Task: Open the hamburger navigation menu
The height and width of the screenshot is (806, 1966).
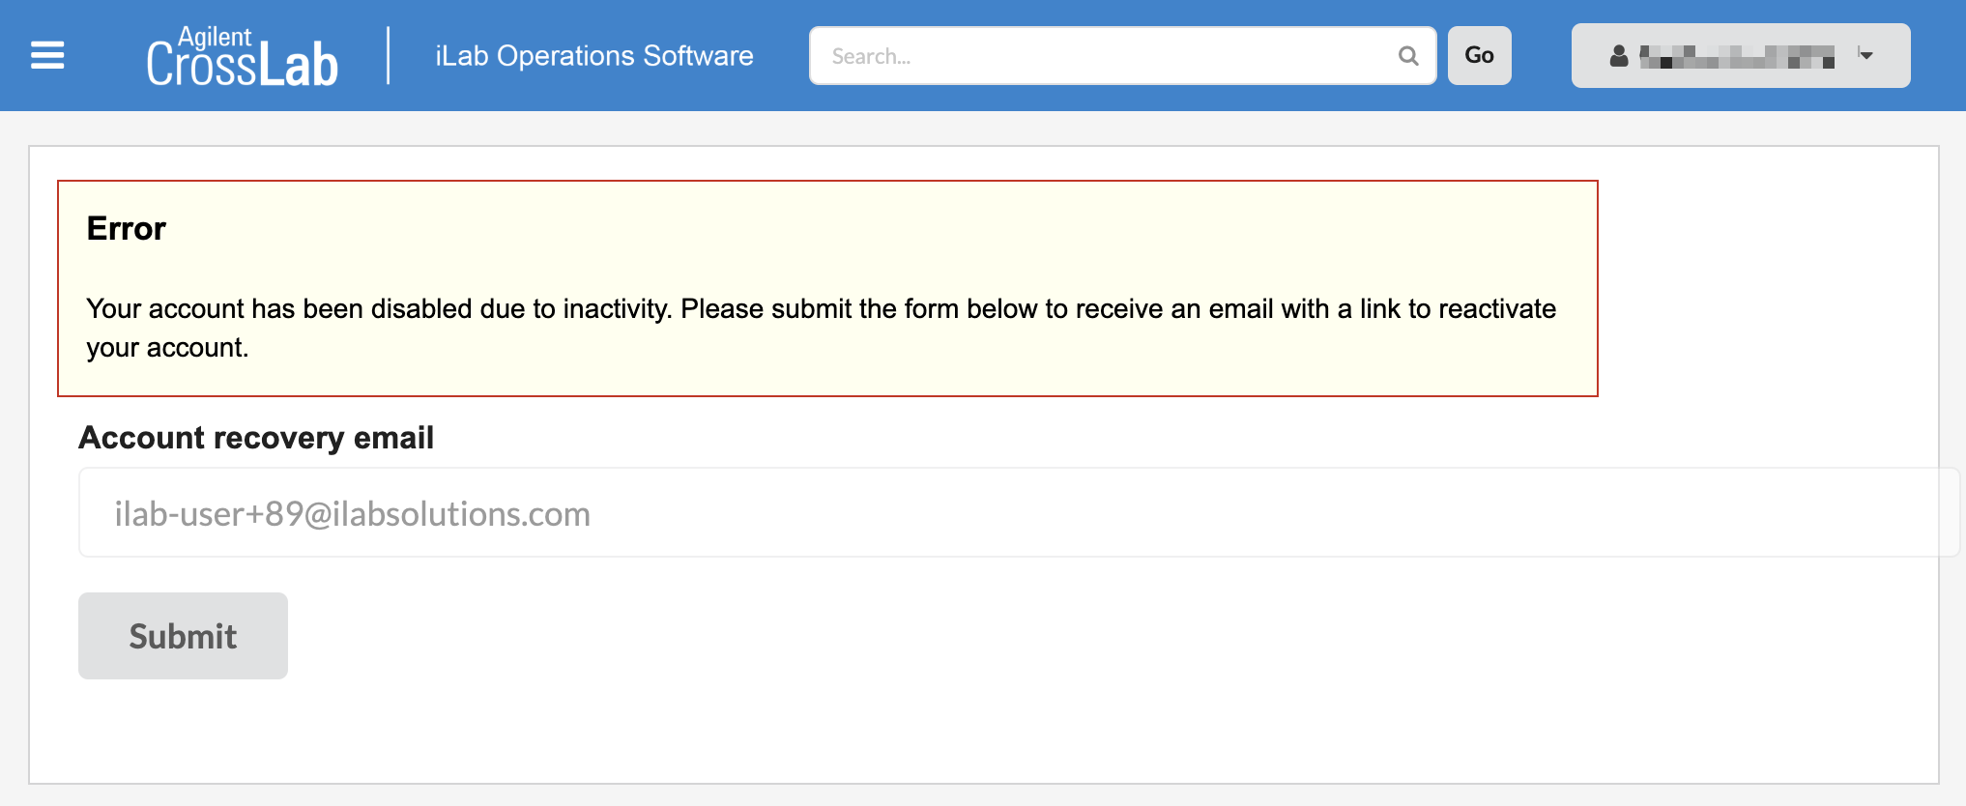Action: [x=47, y=55]
